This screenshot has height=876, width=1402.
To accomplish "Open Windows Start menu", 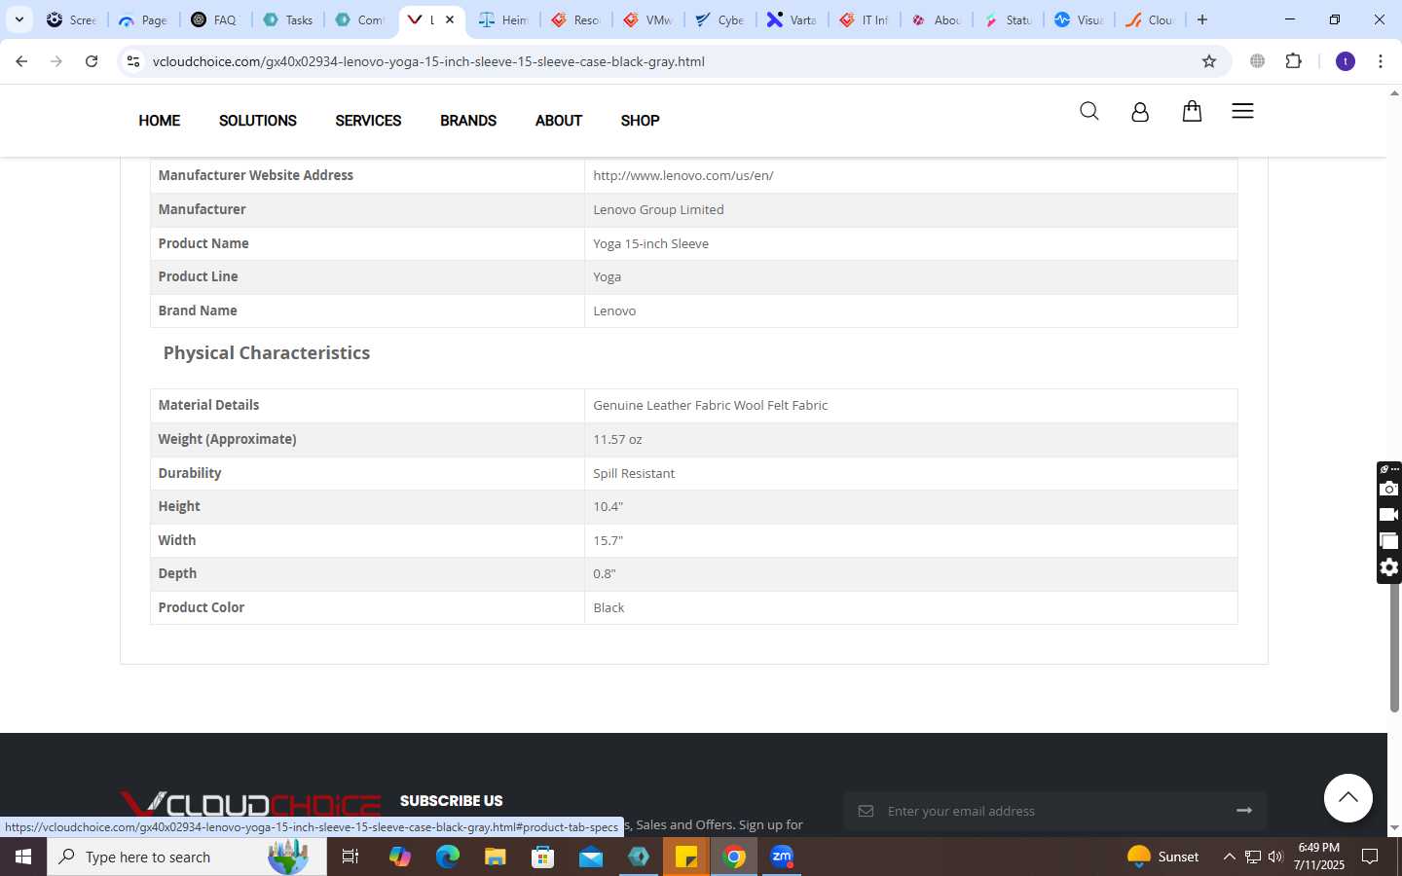I will point(23,857).
